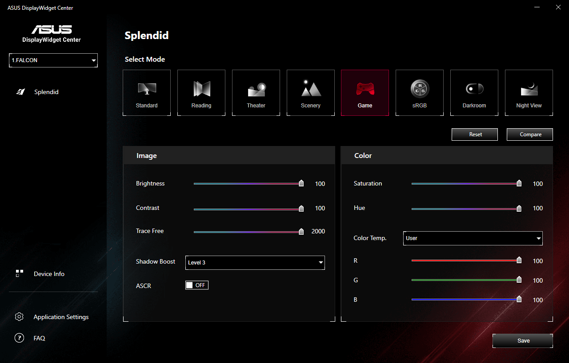Click the Reset button

click(x=474, y=134)
